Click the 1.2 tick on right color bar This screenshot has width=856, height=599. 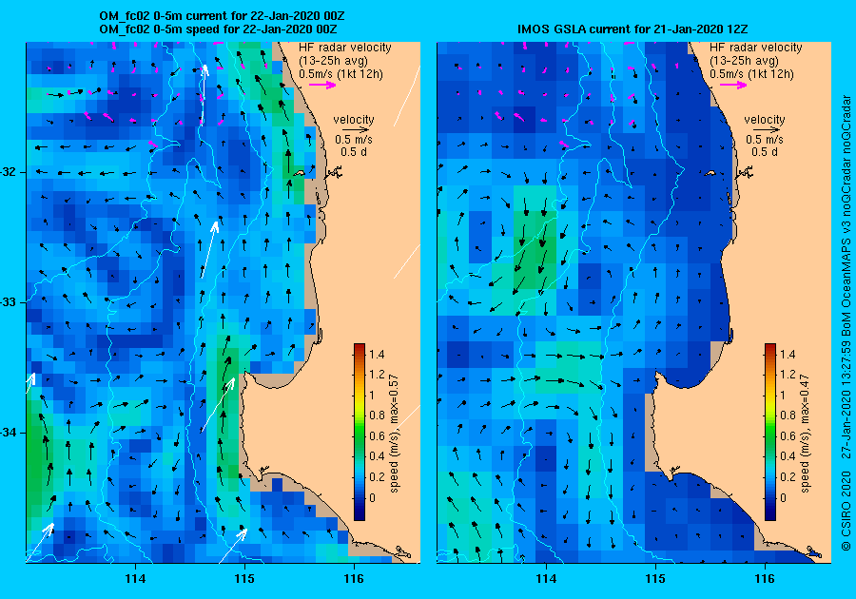coord(788,375)
